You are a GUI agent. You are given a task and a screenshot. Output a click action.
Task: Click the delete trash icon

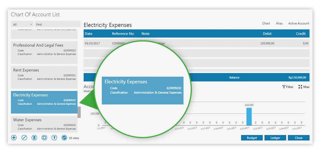pos(34,138)
